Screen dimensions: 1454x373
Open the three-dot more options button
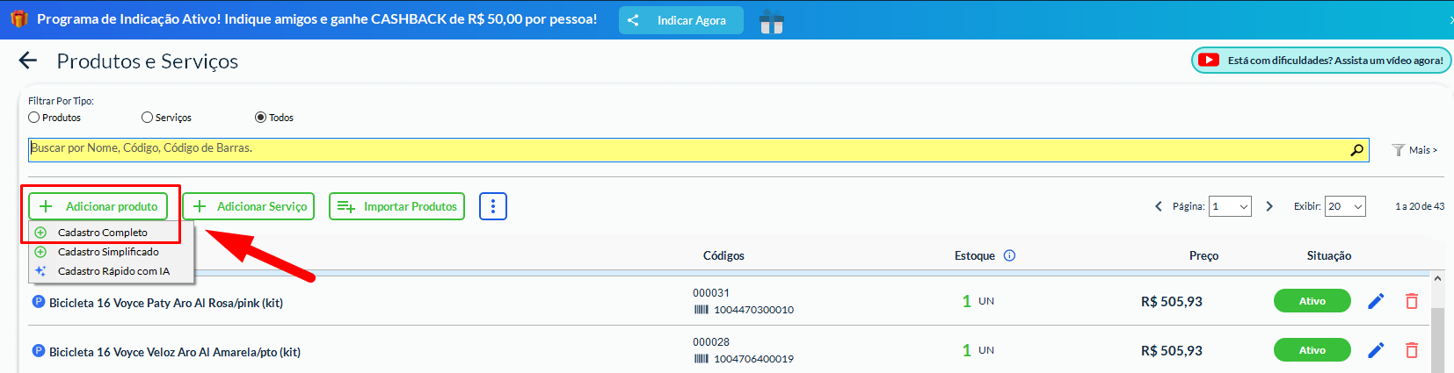[x=493, y=206]
